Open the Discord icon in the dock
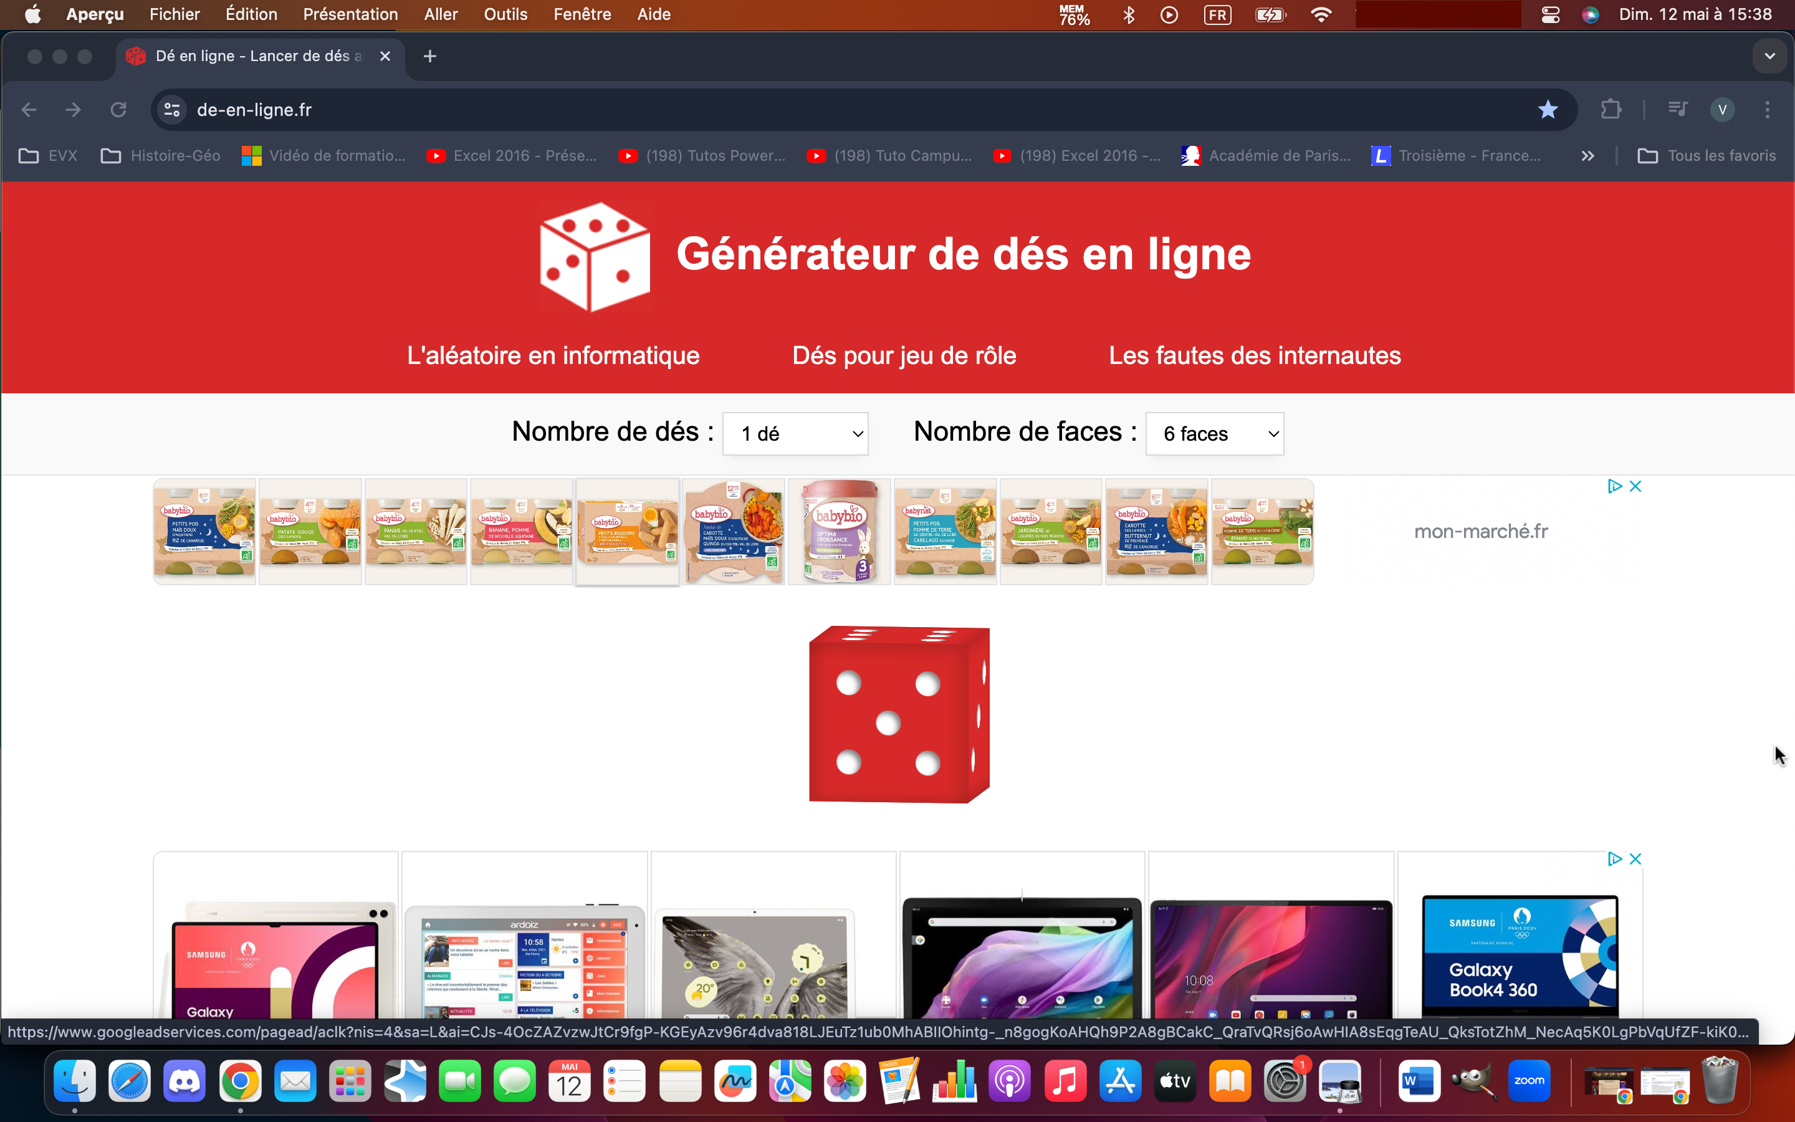This screenshot has height=1122, width=1795. [184, 1081]
